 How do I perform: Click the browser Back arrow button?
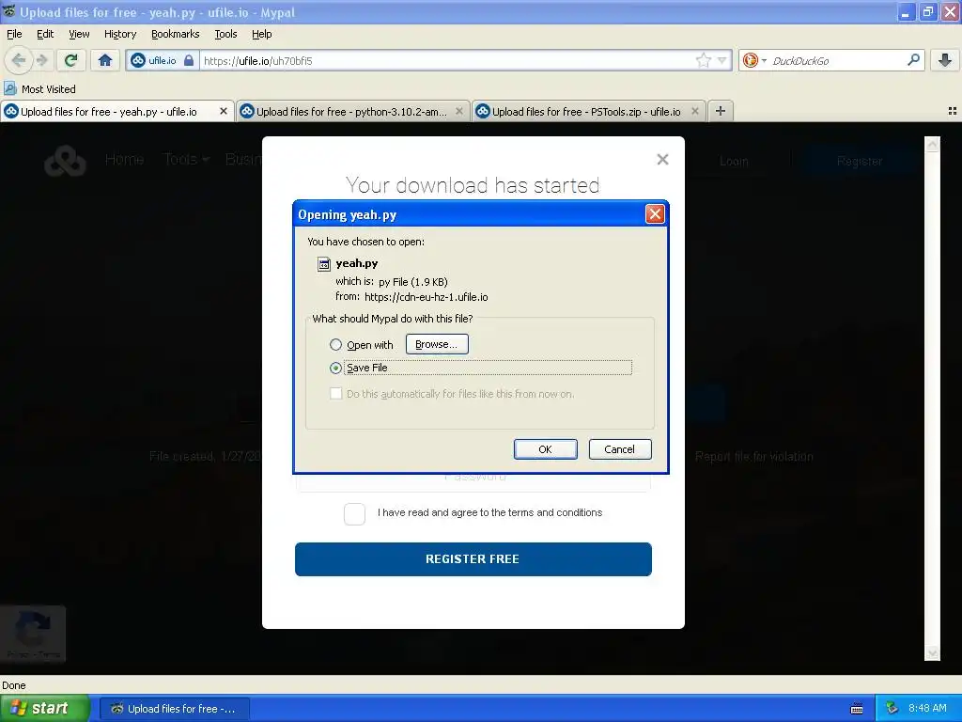(x=19, y=60)
